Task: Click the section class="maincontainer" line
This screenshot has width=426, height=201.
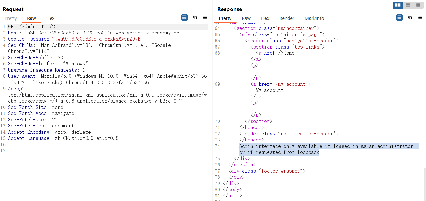Action: coord(276,28)
